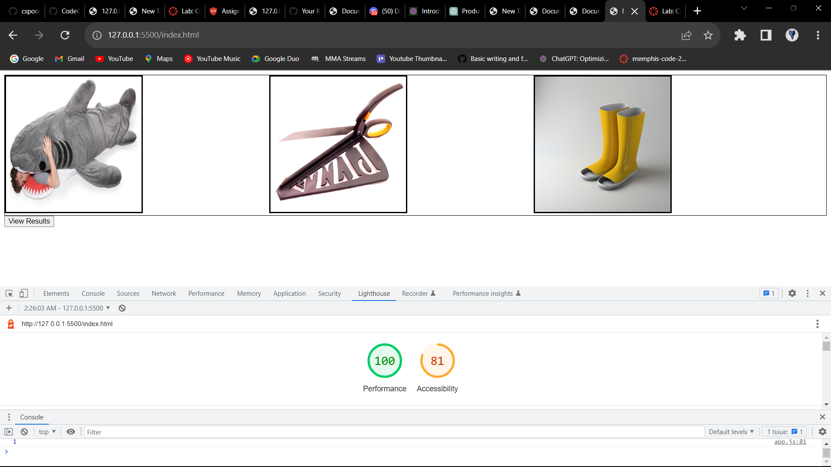Toggle the console sidebar panel icon

click(9, 432)
